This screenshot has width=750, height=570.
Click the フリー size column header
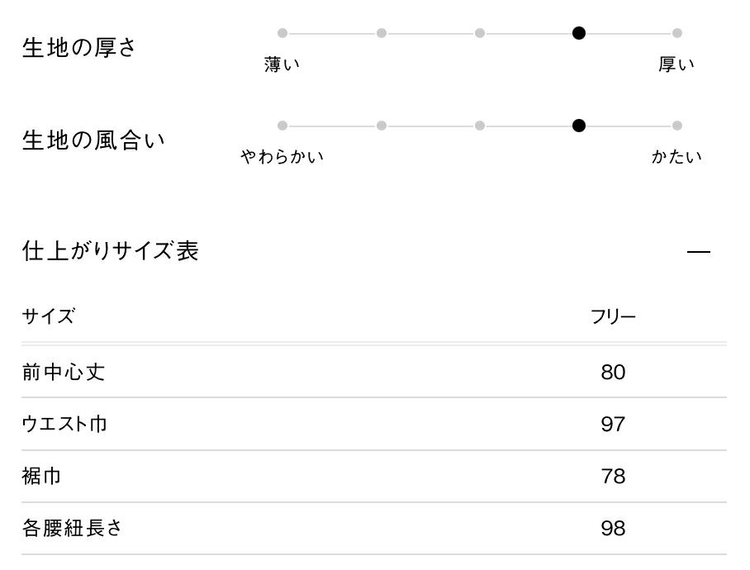[x=613, y=316]
